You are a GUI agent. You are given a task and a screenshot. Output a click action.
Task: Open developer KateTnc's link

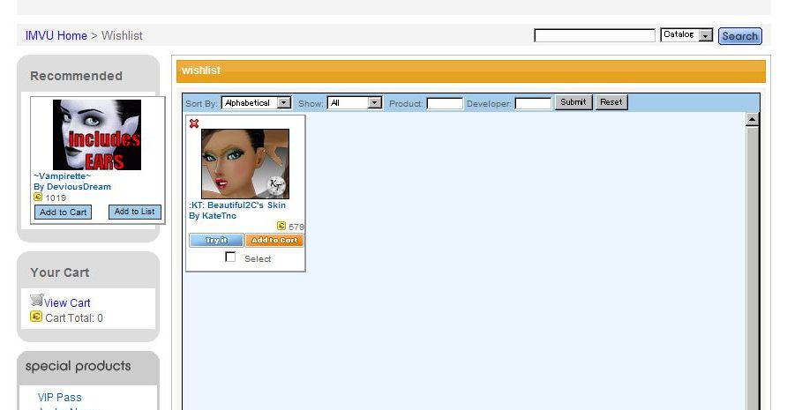[219, 216]
